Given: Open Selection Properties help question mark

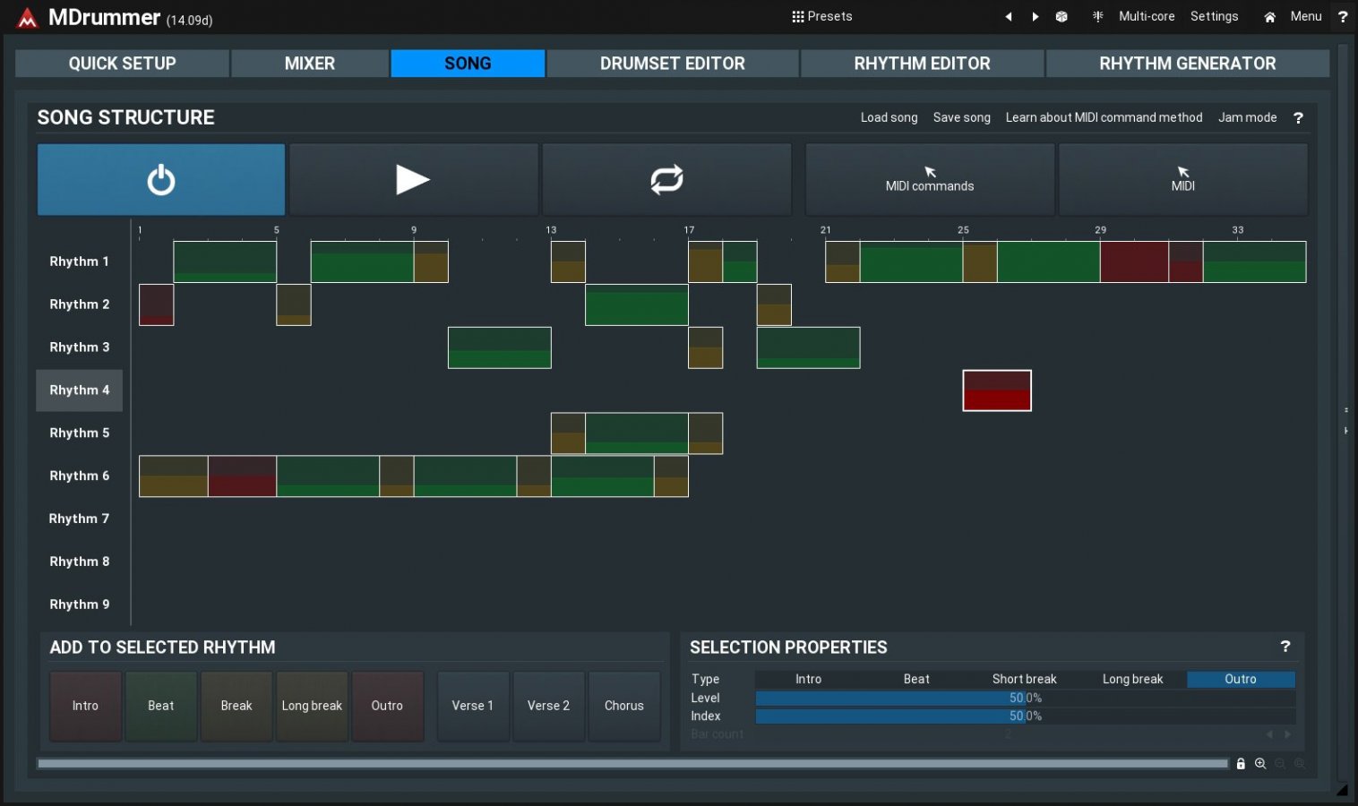Looking at the screenshot, I should [x=1285, y=647].
